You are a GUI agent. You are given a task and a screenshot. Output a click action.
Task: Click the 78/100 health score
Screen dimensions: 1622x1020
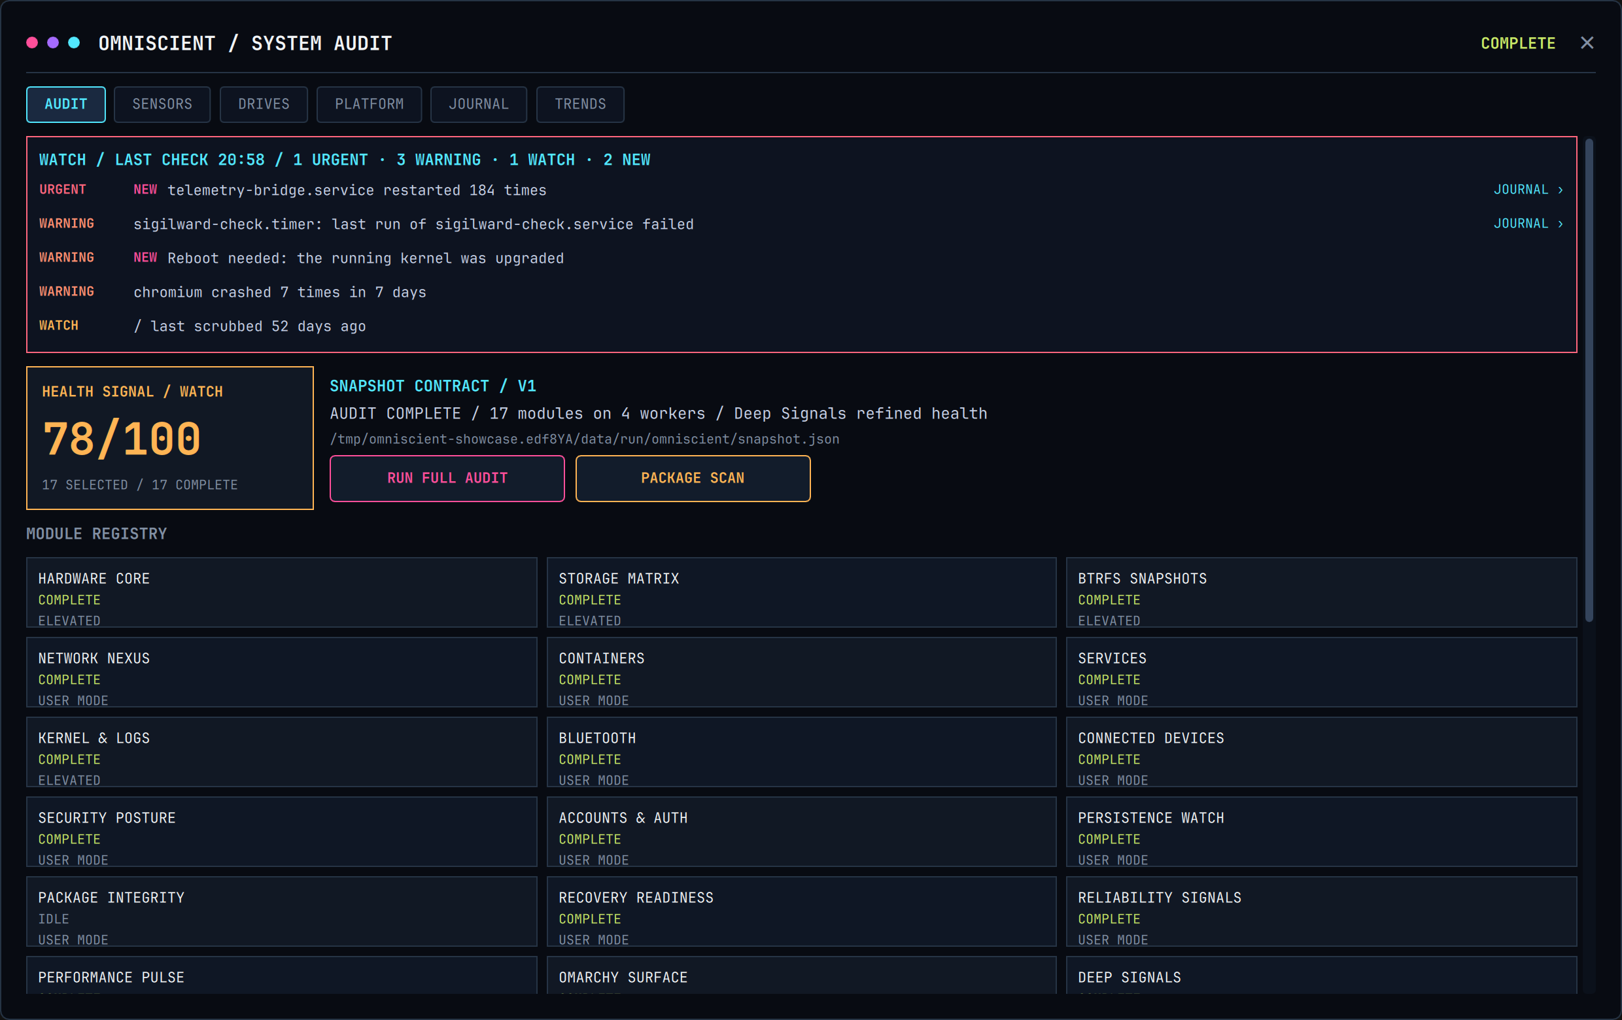pos(122,439)
